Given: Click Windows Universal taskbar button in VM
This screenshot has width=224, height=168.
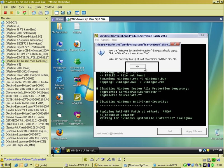Looking at the screenshot, I should pos(81,150).
